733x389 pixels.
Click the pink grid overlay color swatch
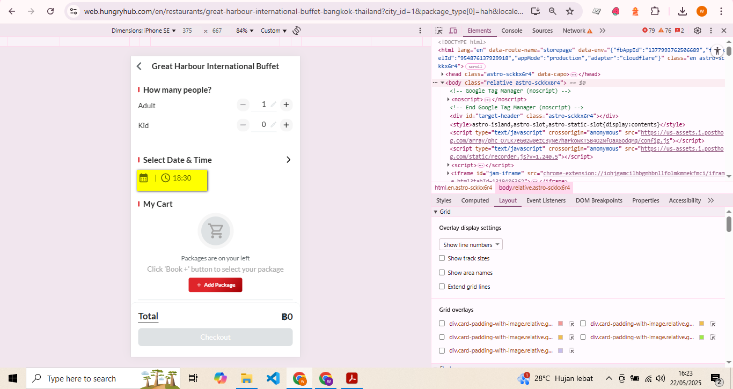click(561, 324)
